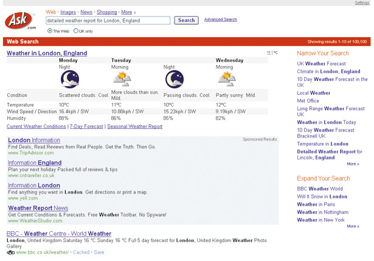Select 10 Day Weather Forecast Bracknell UK
374x261 pixels.
(325, 133)
